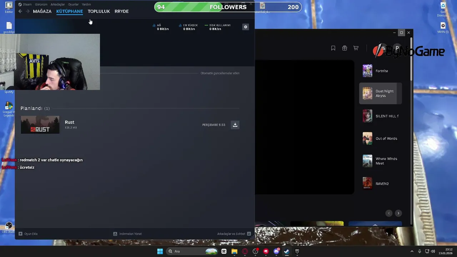Click the next carousel arrow in Epic window
The image size is (457, 257).
coord(398,213)
